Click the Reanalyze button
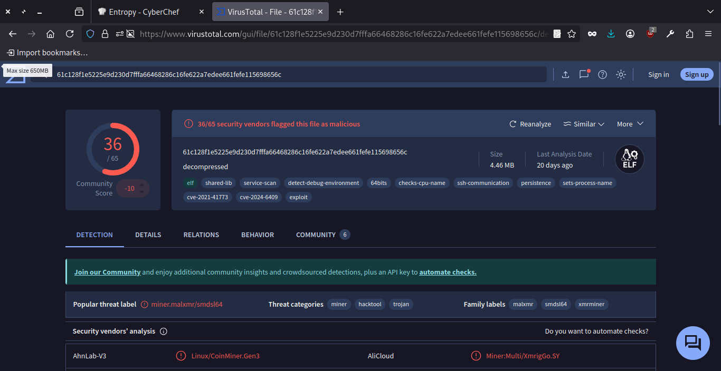Viewport: 721px width, 371px height. pos(530,124)
